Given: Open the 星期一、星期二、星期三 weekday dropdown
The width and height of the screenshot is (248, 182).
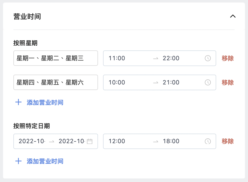Looking at the screenshot, I should pyautogui.click(x=56, y=58).
